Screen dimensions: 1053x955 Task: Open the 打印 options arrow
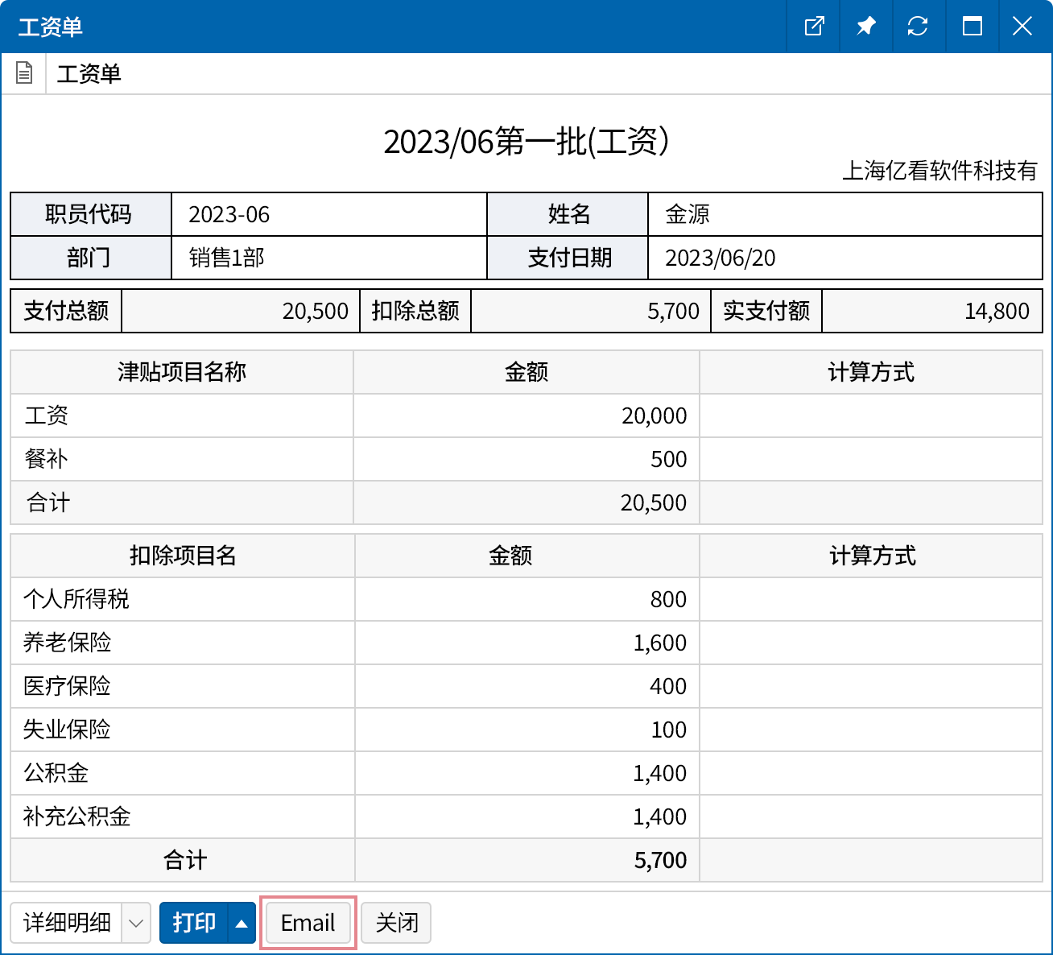coord(242,923)
